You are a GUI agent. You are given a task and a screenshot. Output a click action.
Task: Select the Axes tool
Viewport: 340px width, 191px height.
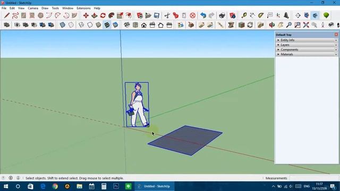[x=278, y=15]
